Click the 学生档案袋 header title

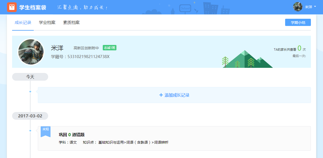coord(33,7)
